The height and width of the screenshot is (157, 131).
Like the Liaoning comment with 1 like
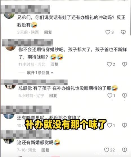point(110,95)
